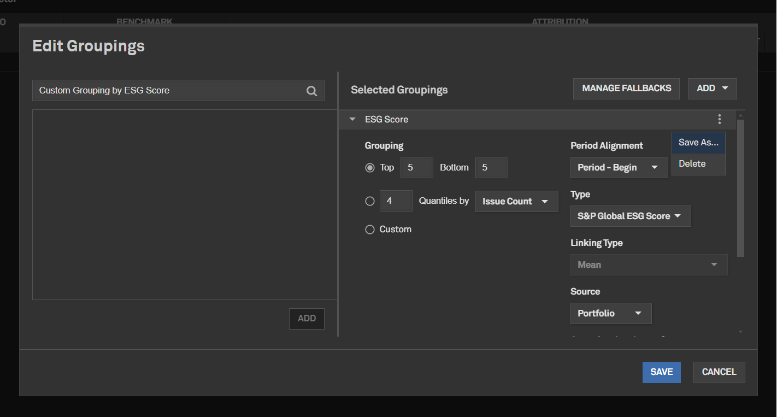Click the Top count input field
777x417 pixels.
point(416,168)
